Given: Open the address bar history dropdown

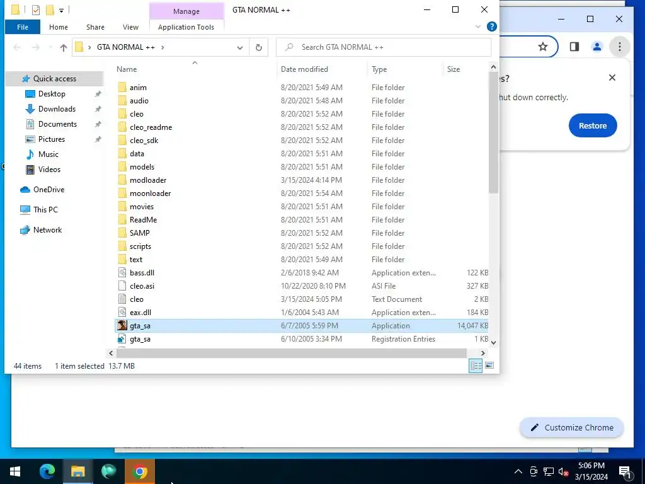Looking at the screenshot, I should coord(240,47).
